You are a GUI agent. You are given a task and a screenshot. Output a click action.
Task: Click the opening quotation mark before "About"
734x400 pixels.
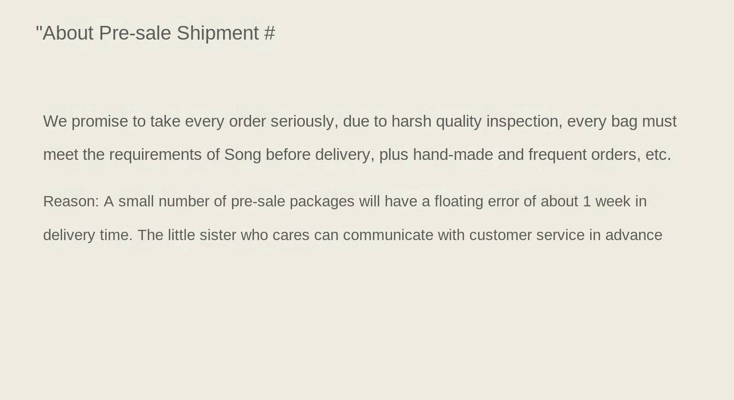[x=39, y=29]
